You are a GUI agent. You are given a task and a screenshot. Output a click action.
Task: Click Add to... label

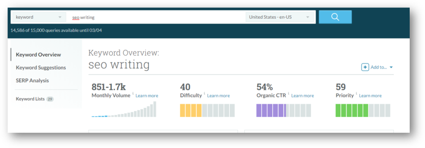(379, 67)
